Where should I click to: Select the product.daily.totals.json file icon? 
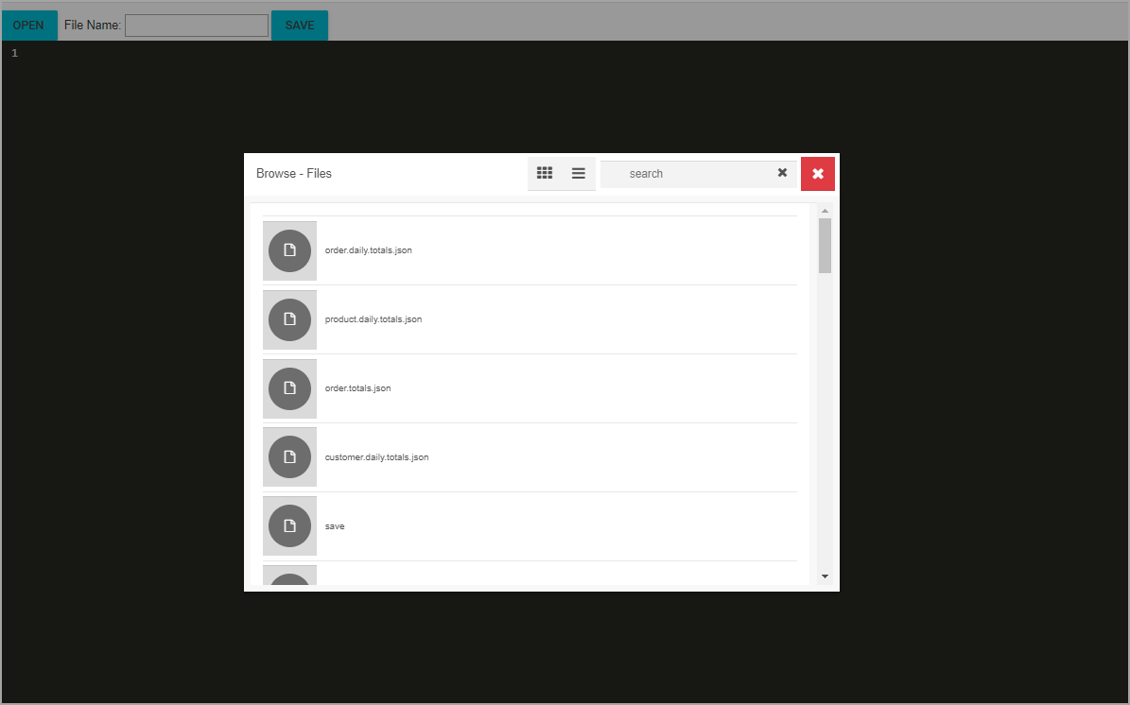(289, 319)
